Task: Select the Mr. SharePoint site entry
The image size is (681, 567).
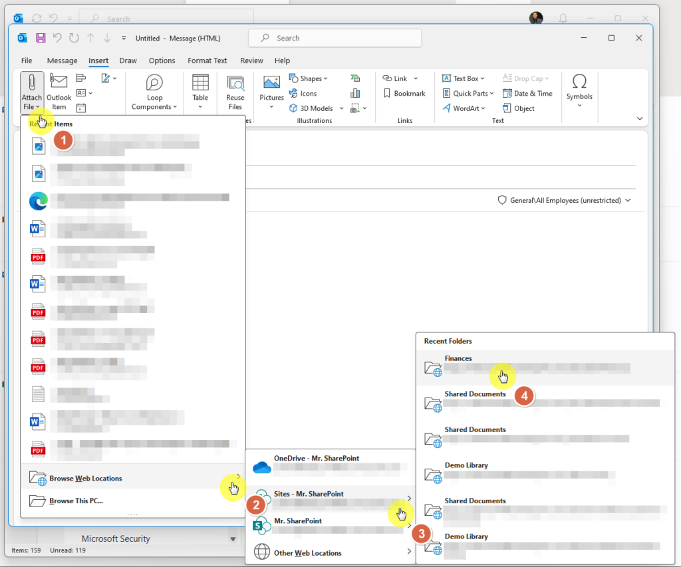Action: click(x=331, y=525)
